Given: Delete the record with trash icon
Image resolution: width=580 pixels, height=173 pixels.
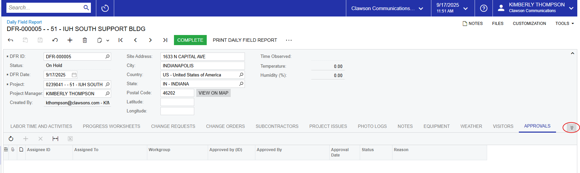Looking at the screenshot, I should (85, 40).
